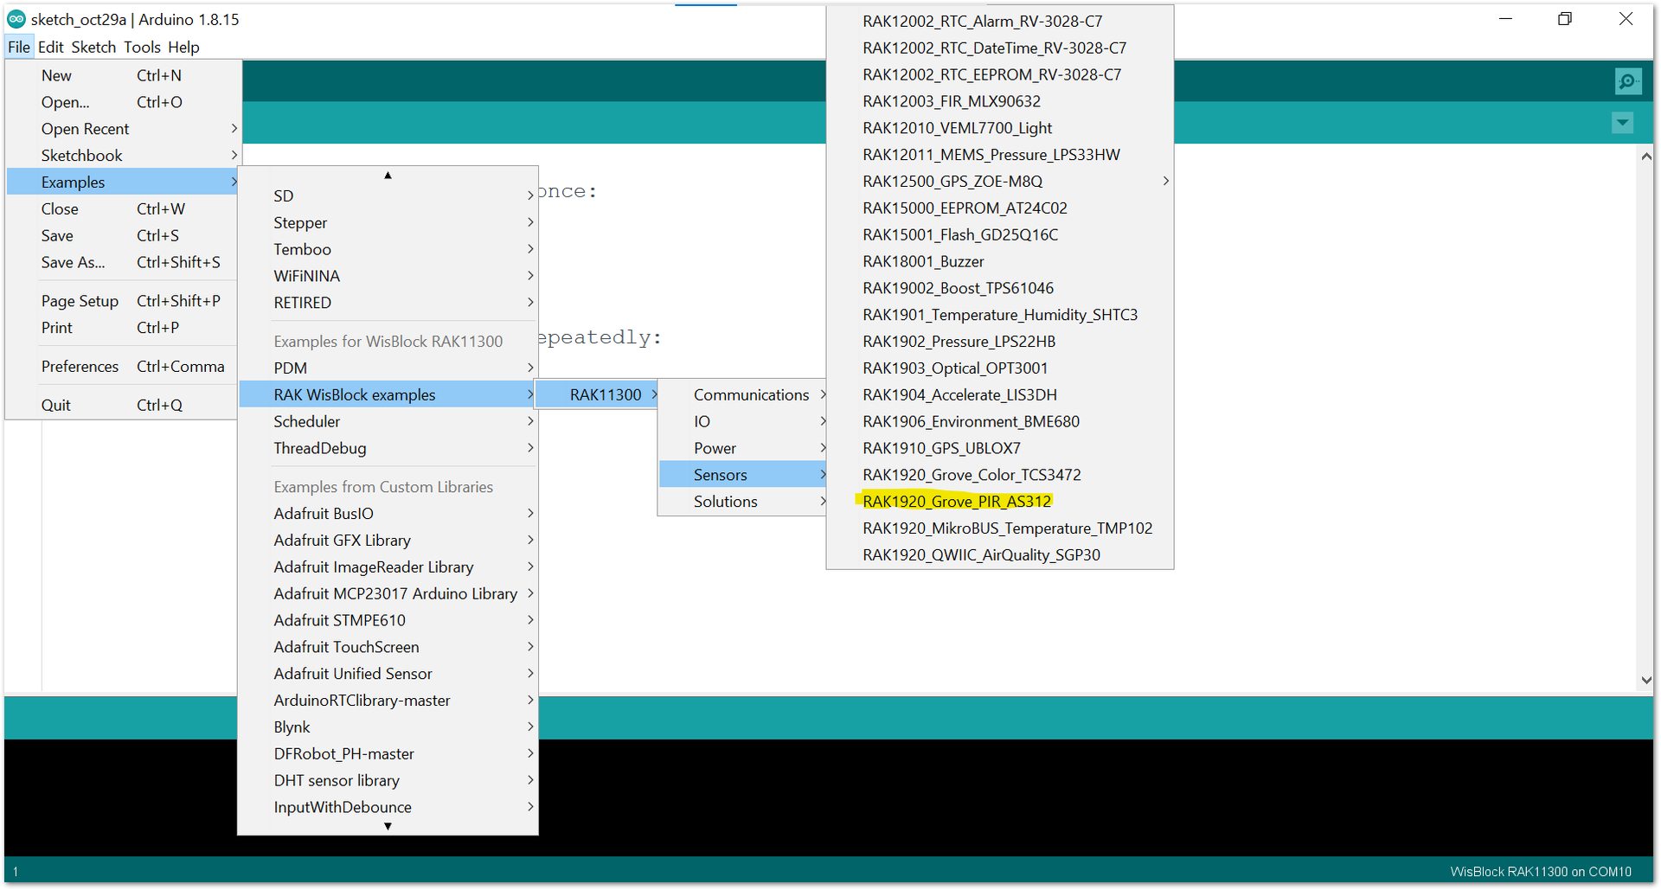The width and height of the screenshot is (1661, 890).
Task: Choose Quit in File menu
Action: pyautogui.click(x=122, y=406)
